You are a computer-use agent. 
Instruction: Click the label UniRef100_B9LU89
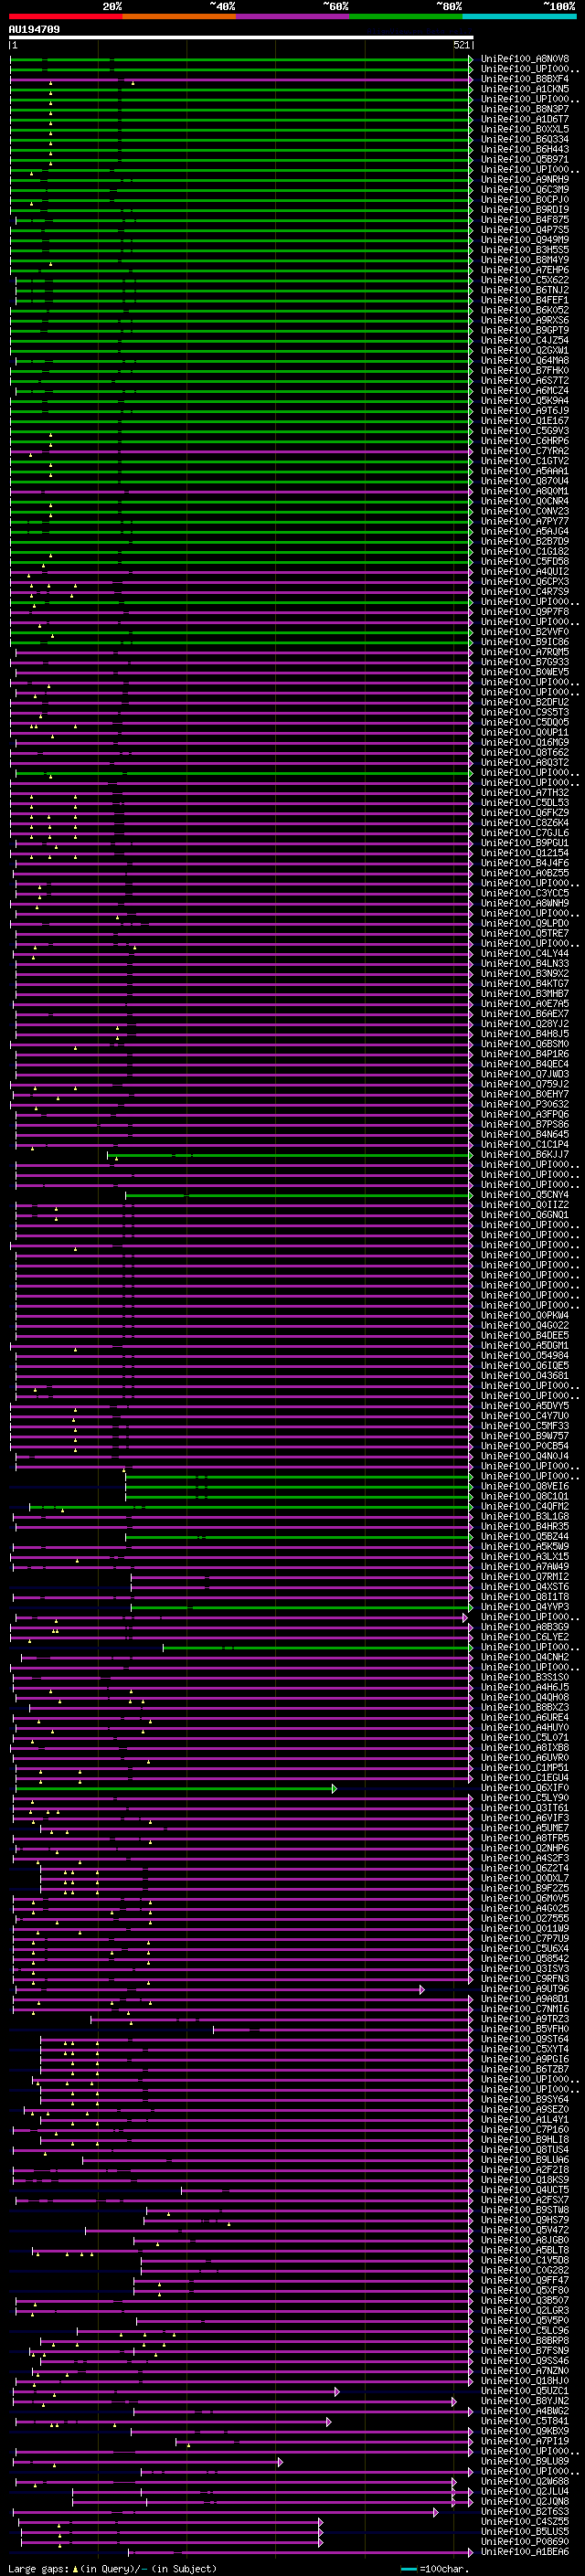coord(525,2461)
